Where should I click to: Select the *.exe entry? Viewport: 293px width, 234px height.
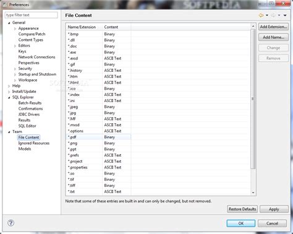point(158,52)
